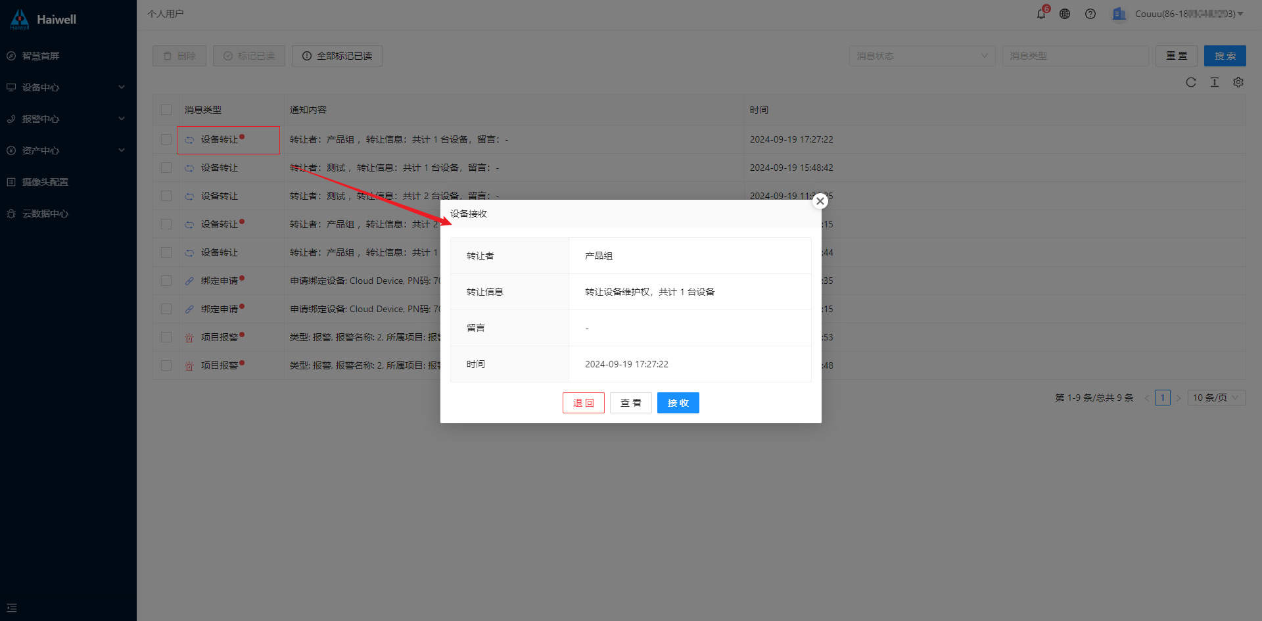
Task: Expand 资产中心 sidebar menu
Action: coord(68,150)
